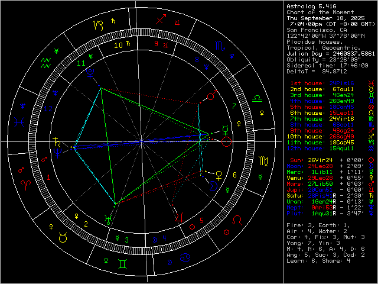
Task: Click the Aries sign in the outer zodiac ring
Action: click(25, 185)
